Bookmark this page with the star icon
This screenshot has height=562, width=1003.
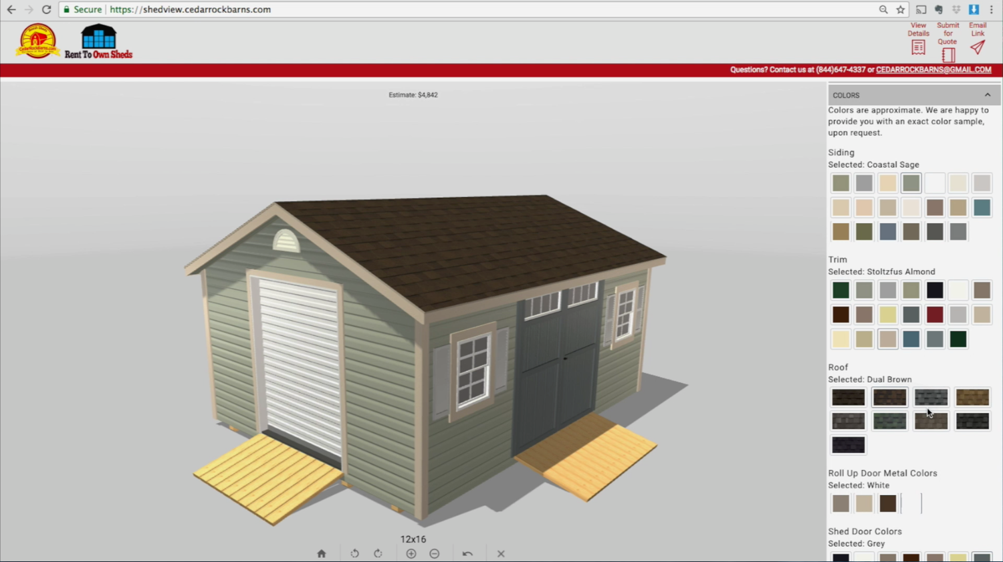coord(901,9)
